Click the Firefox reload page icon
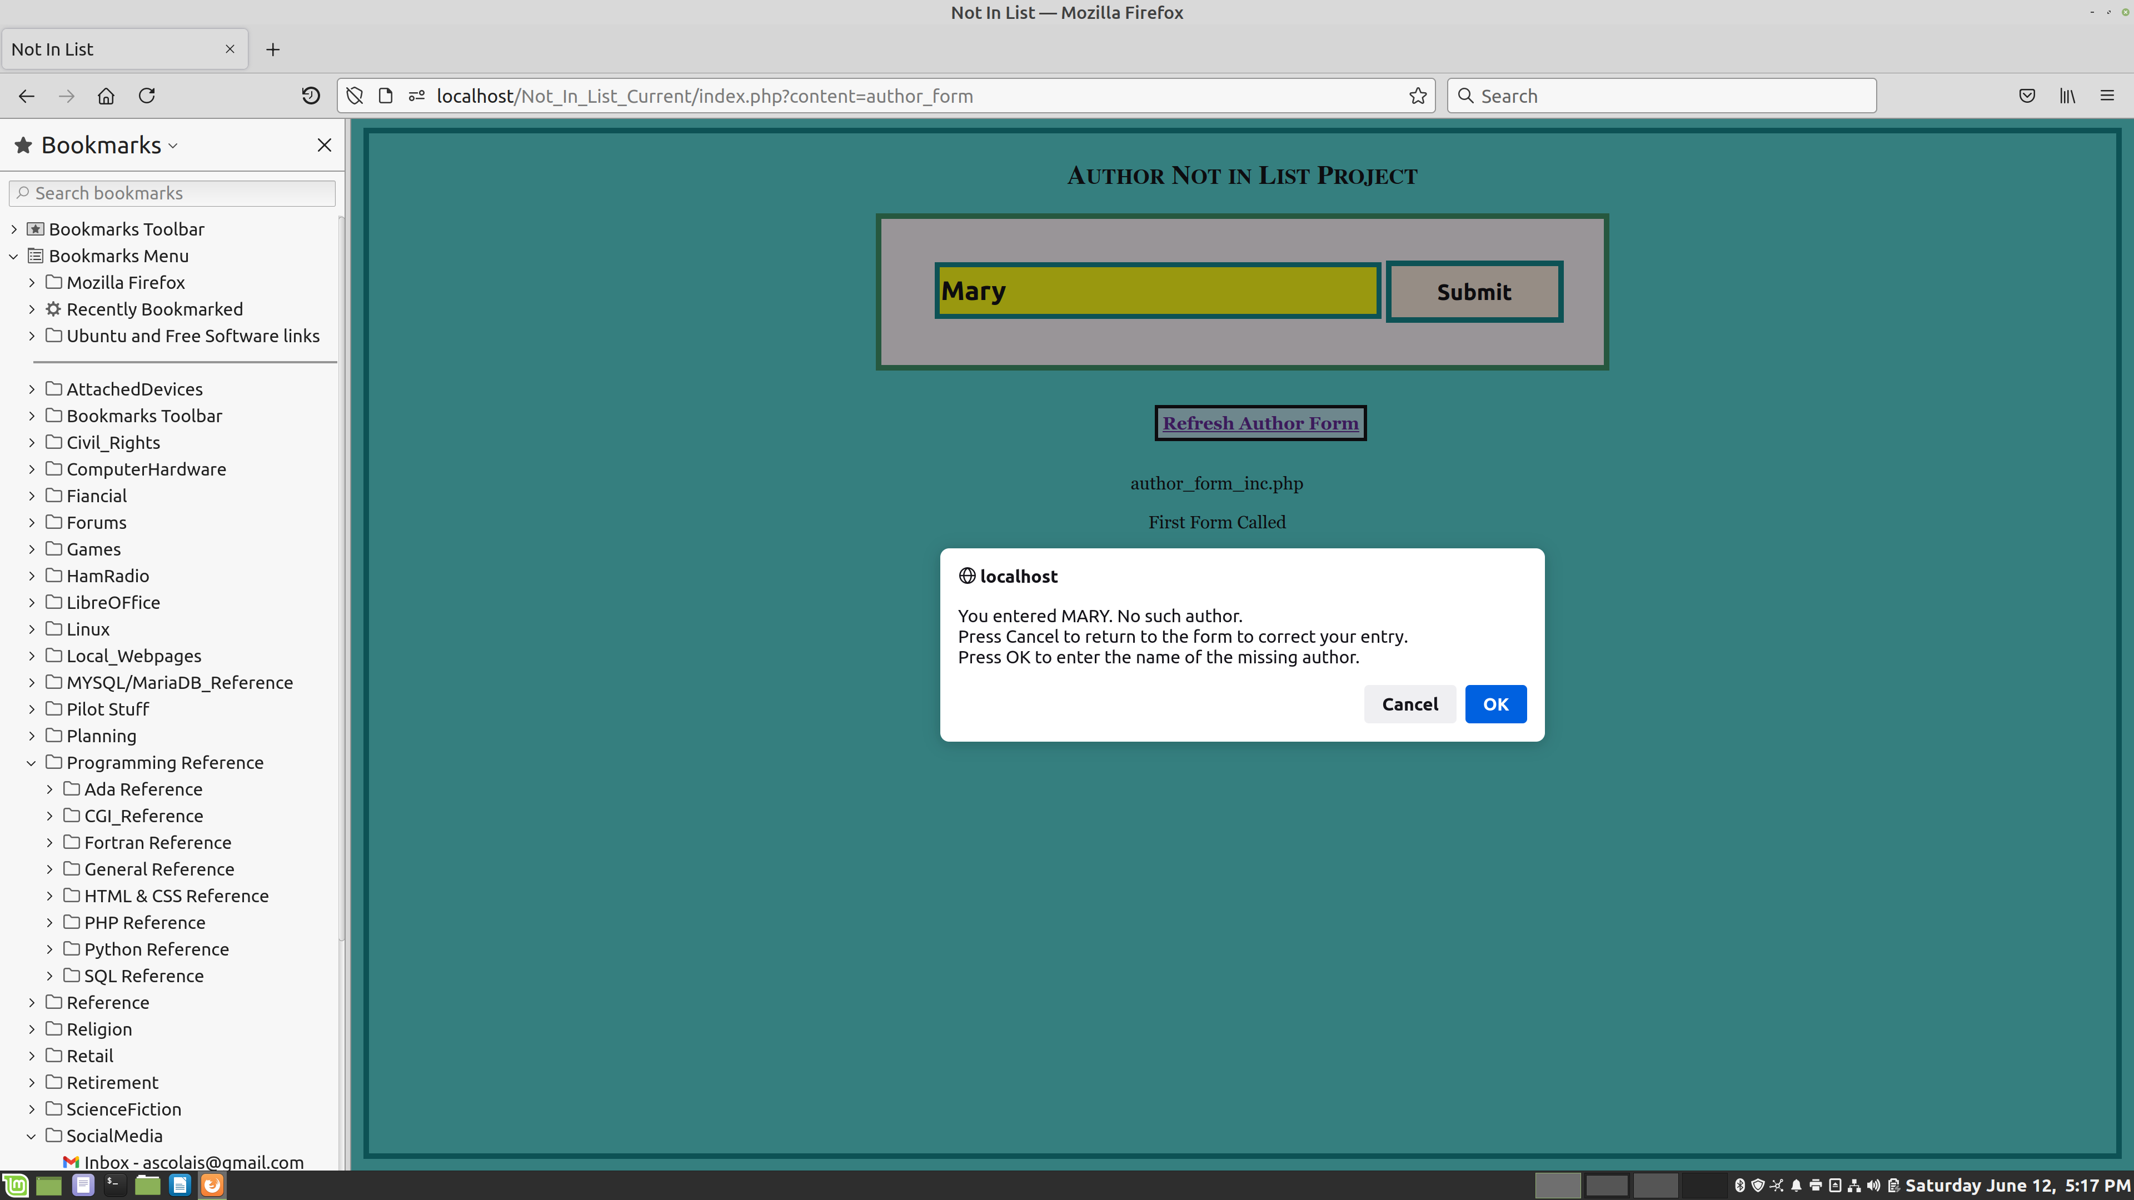Screen dimensions: 2134x1200 coord(147,96)
